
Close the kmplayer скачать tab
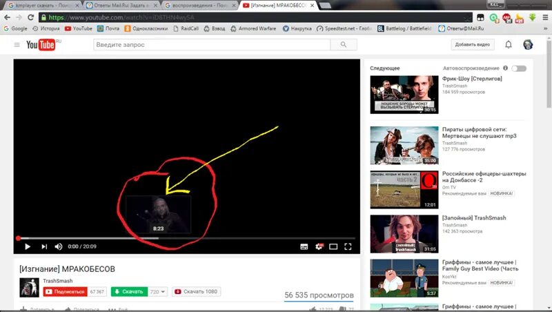coord(77,6)
